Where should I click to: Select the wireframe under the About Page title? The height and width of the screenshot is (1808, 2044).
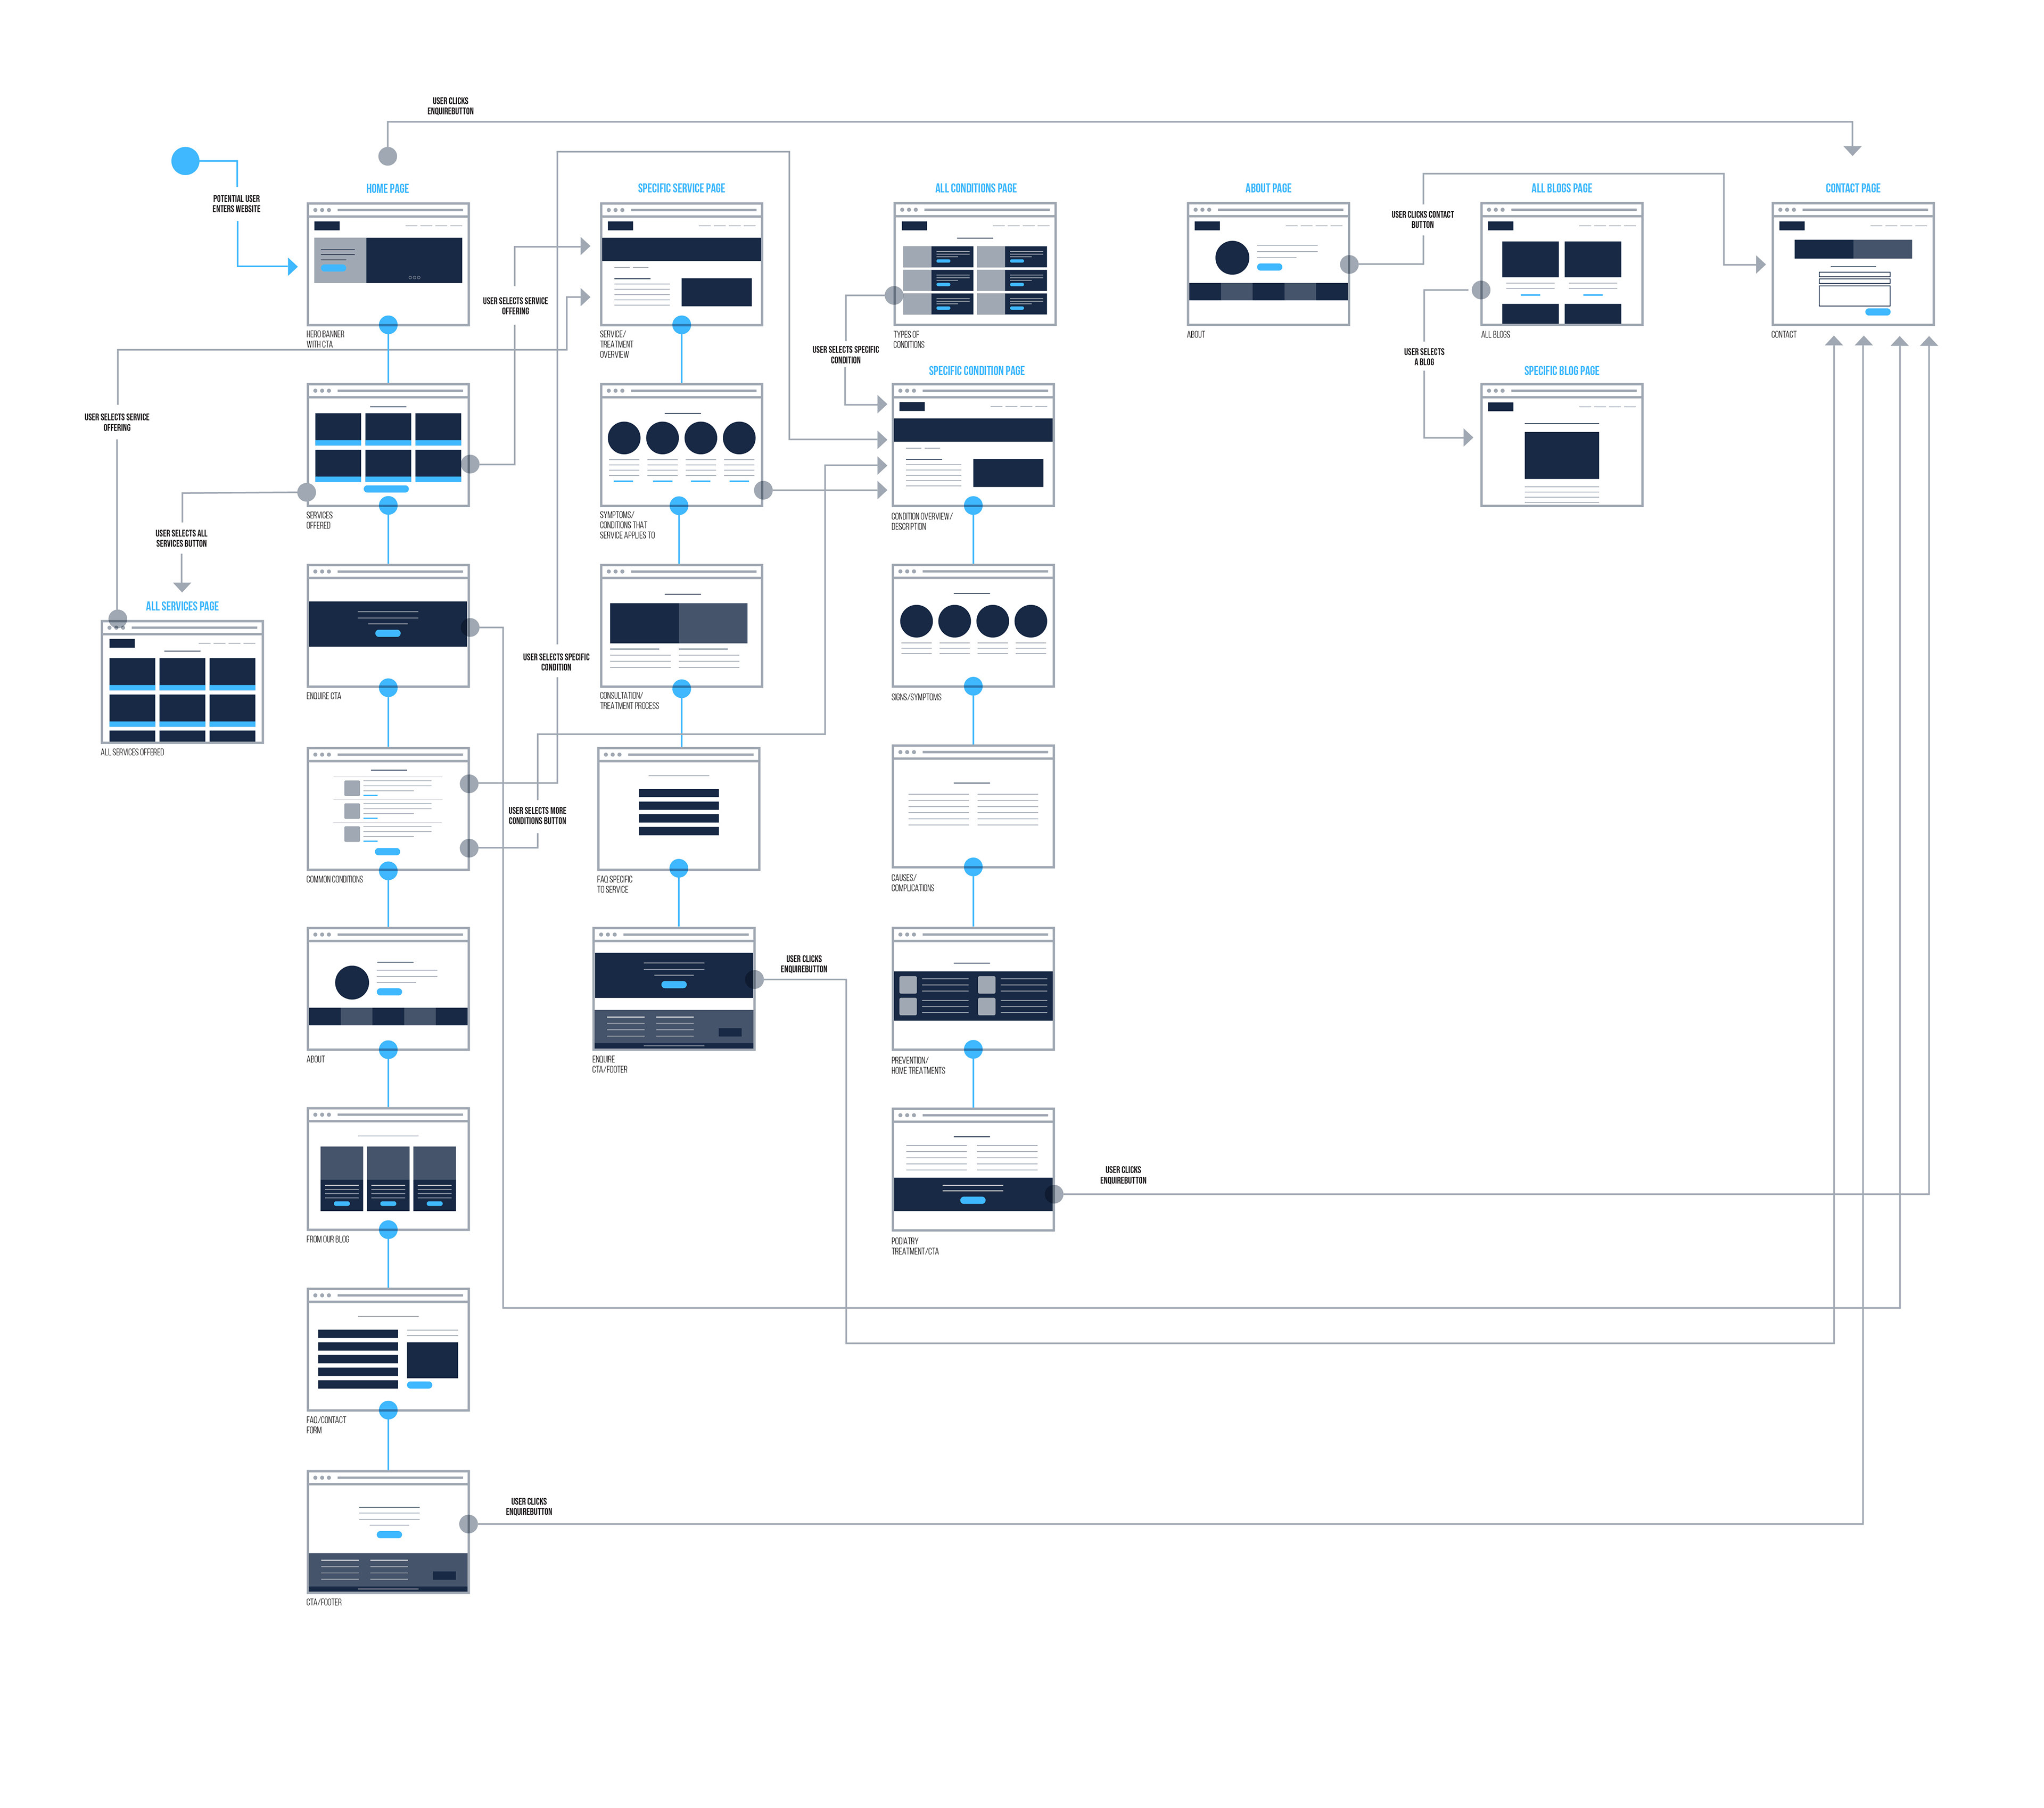[x=1268, y=264]
